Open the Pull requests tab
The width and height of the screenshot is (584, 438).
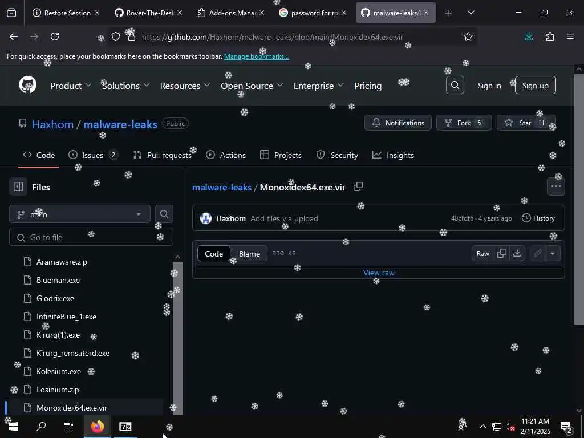[x=163, y=155]
